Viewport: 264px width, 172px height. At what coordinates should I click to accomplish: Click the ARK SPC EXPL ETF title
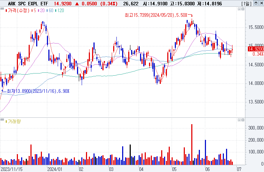28,4
